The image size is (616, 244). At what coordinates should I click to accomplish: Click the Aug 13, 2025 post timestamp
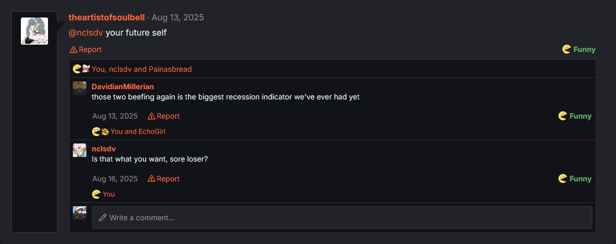click(178, 18)
